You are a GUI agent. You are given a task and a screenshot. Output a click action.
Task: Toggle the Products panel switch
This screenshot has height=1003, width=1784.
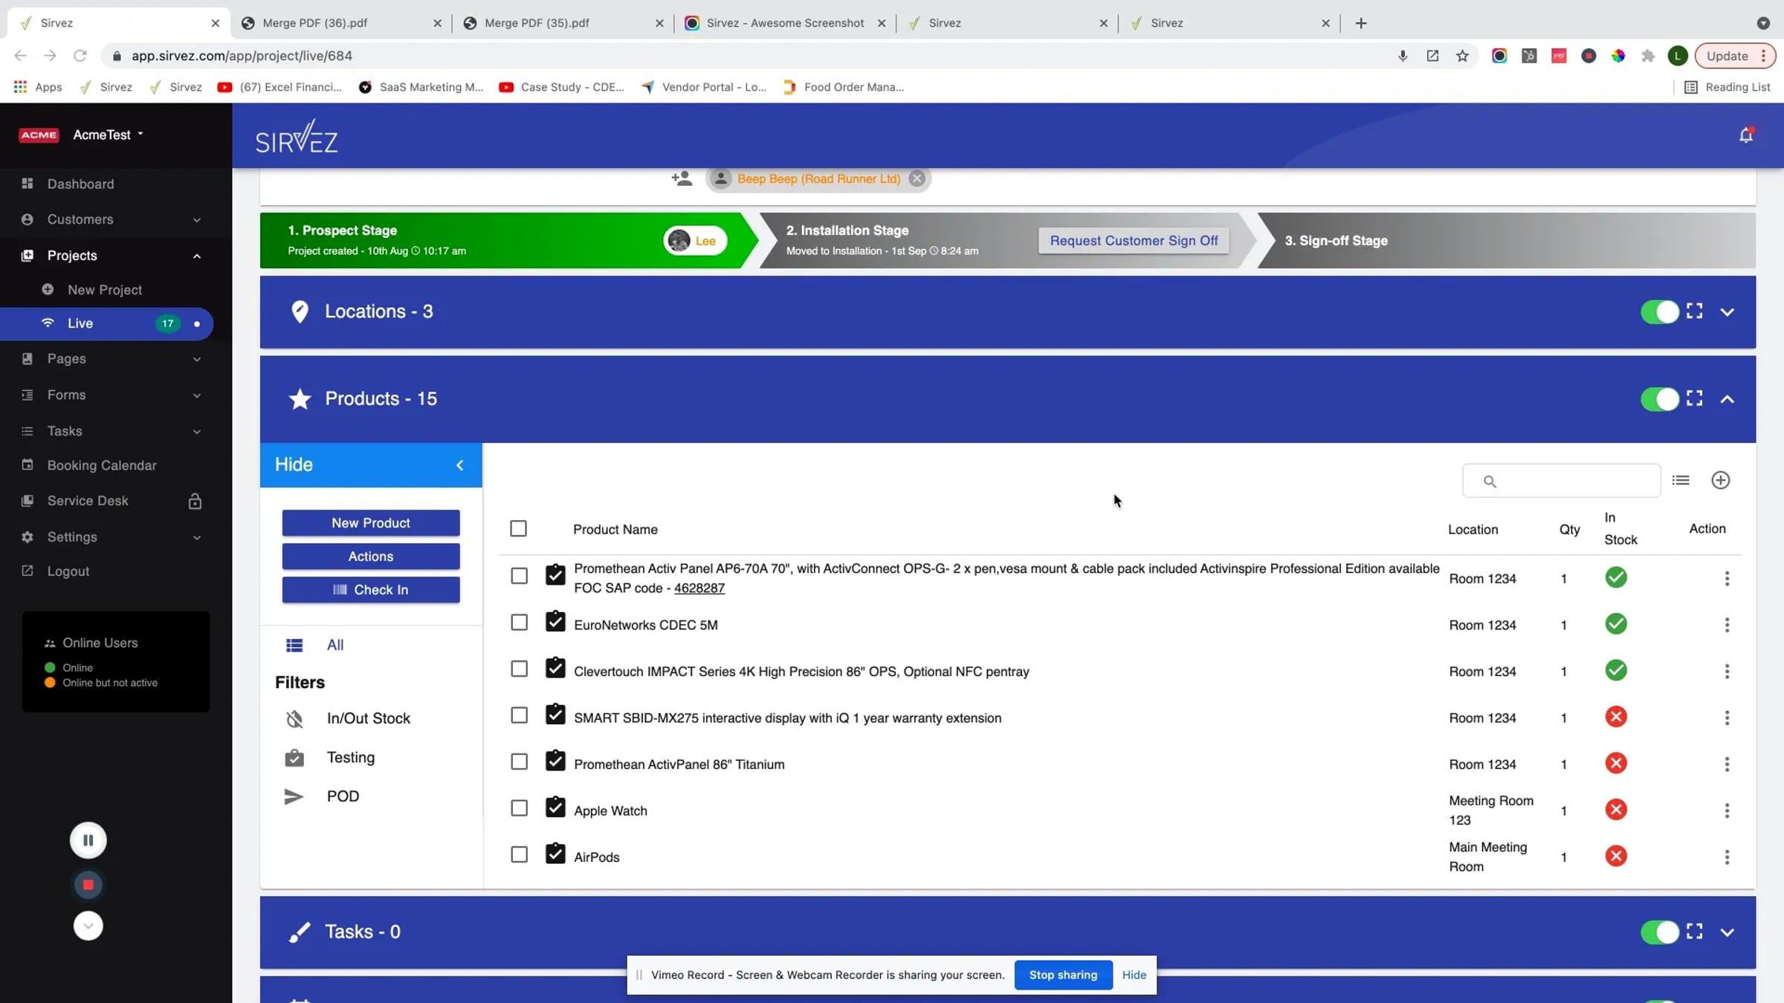(x=1659, y=399)
